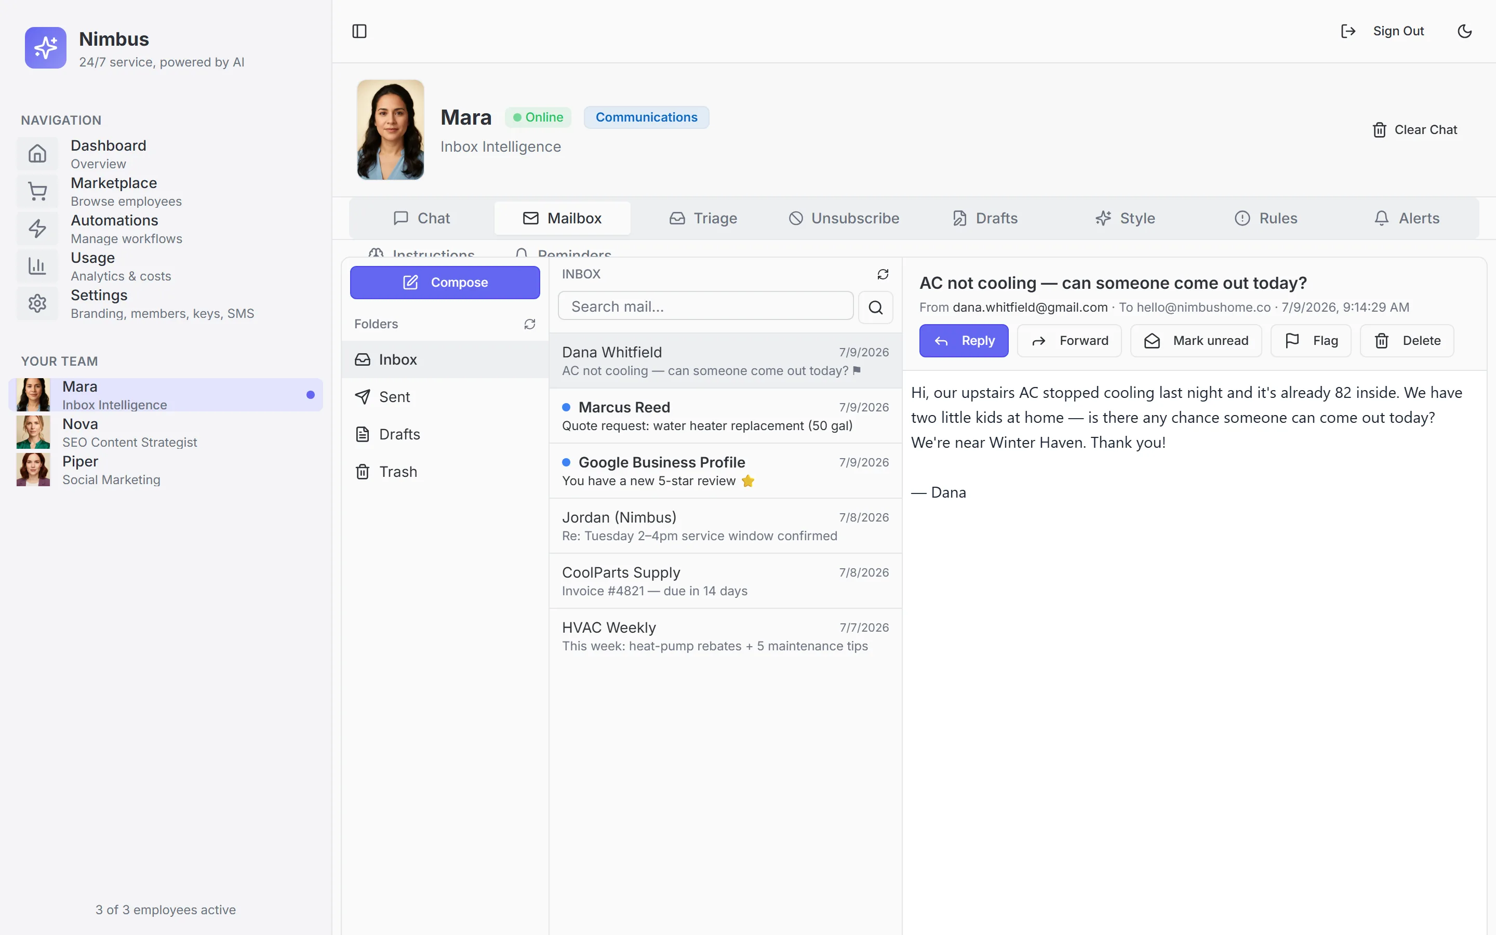Click Reply to the open email
Screen dimensions: 1496x935
click(x=964, y=341)
